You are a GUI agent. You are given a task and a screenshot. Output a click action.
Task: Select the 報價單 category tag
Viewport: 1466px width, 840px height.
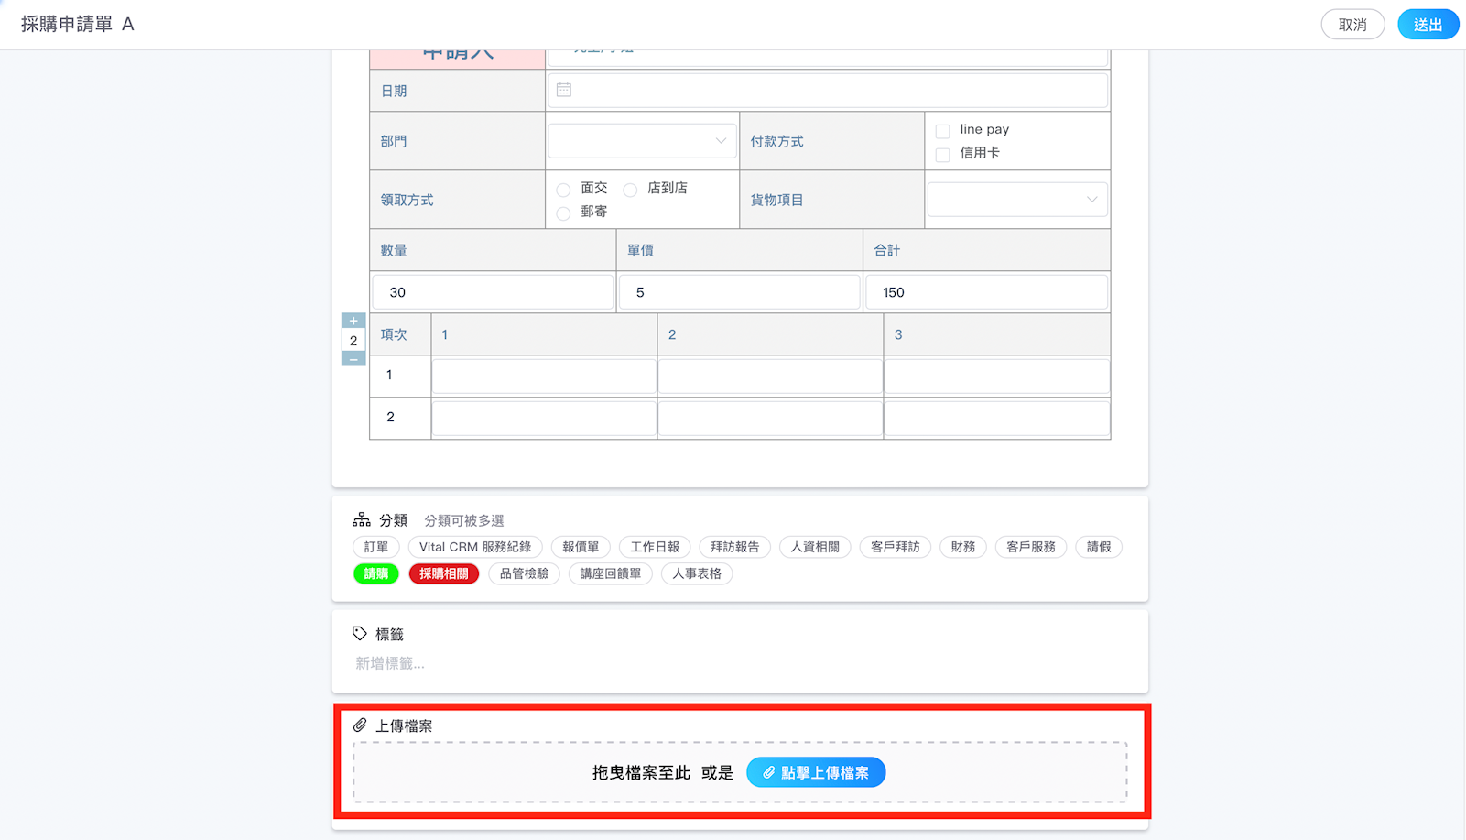(581, 547)
